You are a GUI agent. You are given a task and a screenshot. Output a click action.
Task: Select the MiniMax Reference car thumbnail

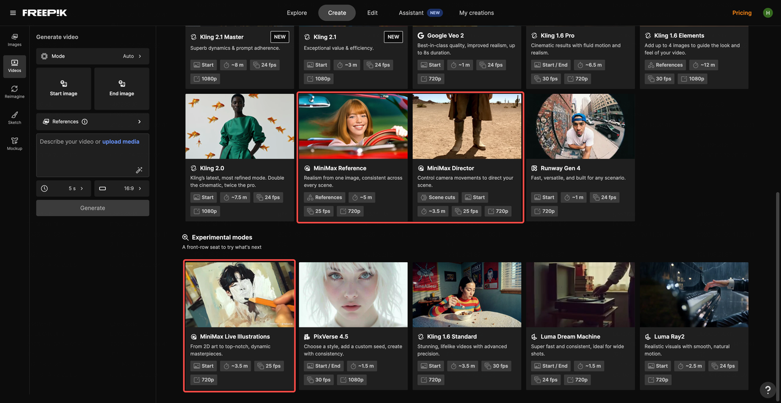pos(353,126)
